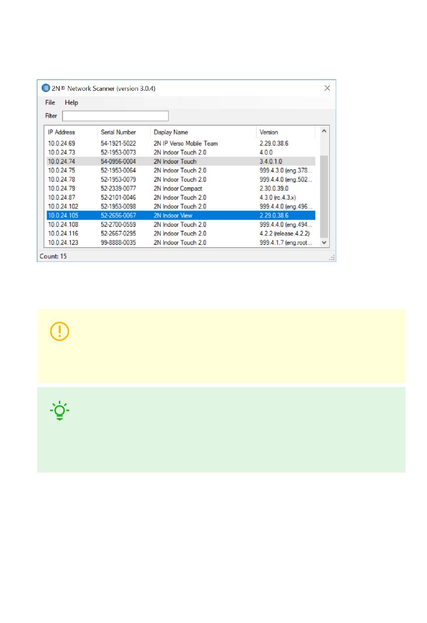Click version 2.30.0.39.0 cell
Image resolution: width=427 pixels, height=623 pixels.
274,188
